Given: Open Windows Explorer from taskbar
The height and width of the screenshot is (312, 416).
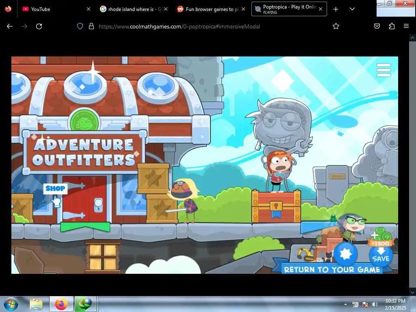Looking at the screenshot, I should pos(36,304).
